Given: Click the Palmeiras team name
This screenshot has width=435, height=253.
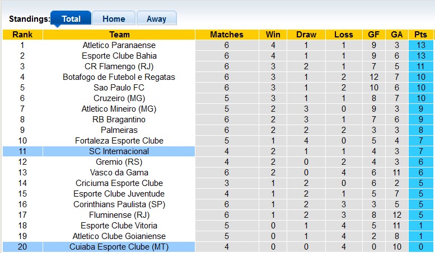Looking at the screenshot, I should point(119,130).
